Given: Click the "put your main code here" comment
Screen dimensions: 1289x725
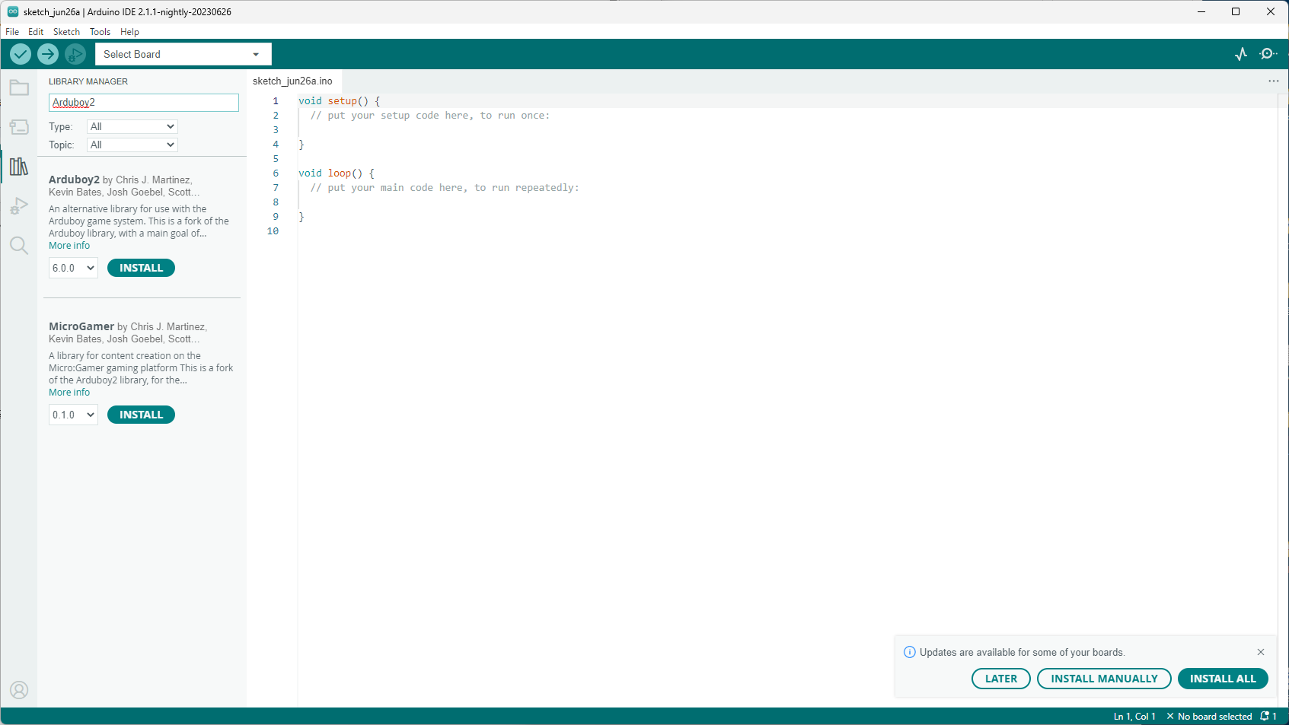Looking at the screenshot, I should (x=445, y=188).
